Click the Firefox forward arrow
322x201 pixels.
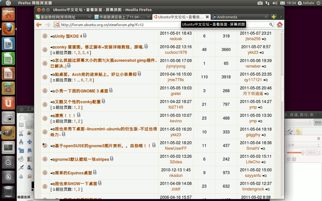pos(48,25)
